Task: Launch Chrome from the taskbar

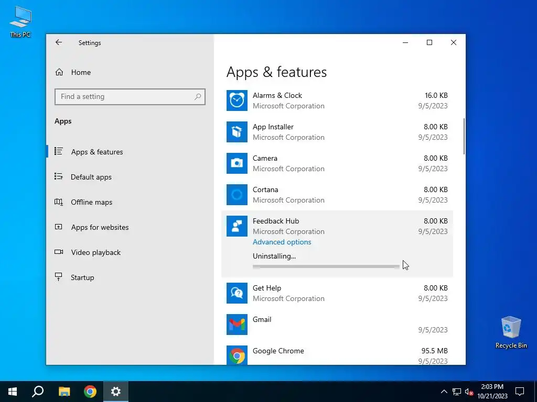Action: click(x=90, y=392)
